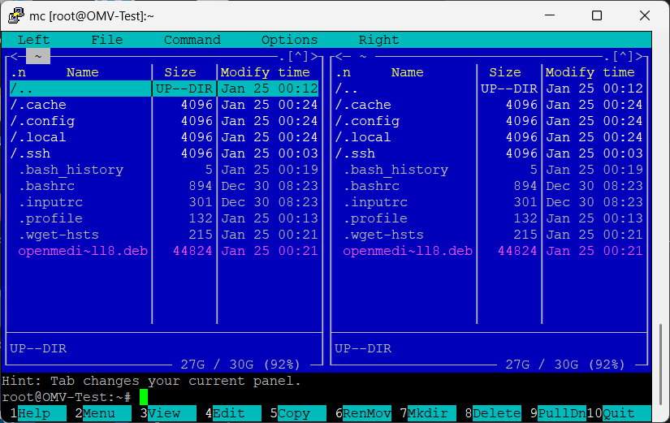
Task: Click the PuTTY window vertical scrollbar
Action: coord(660,364)
